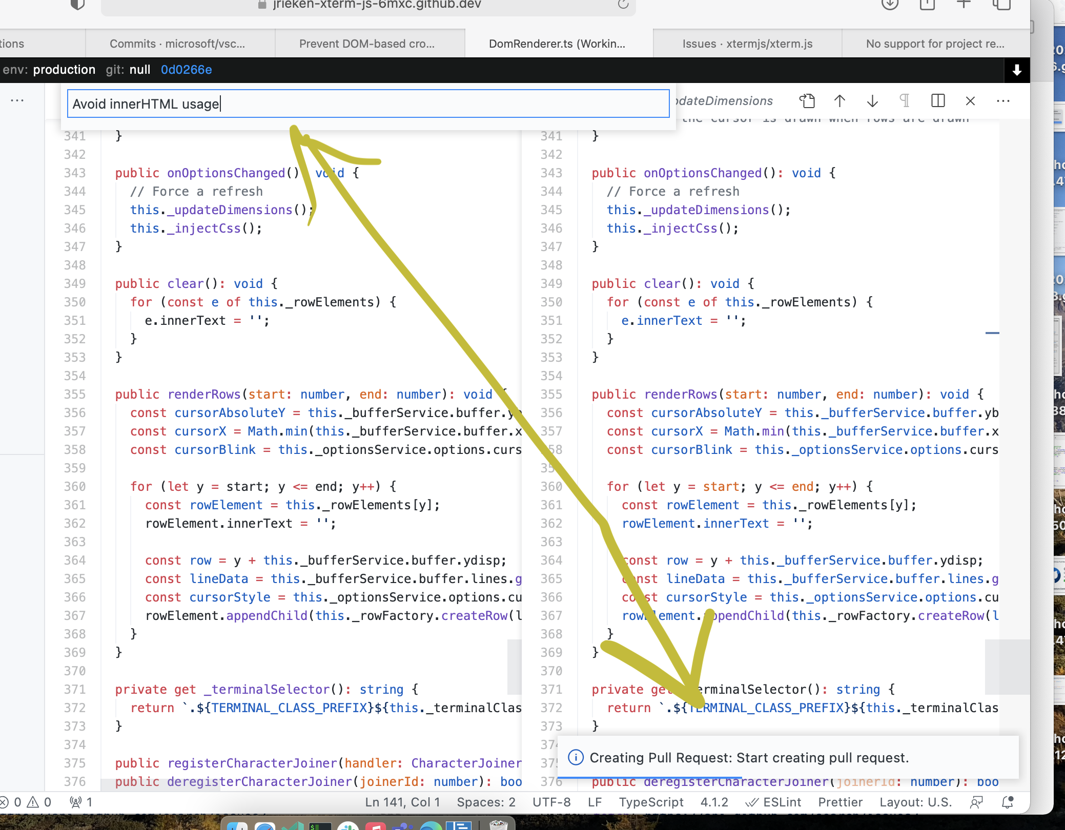
Task: Click errors and warnings count in status bar
Action: tap(26, 802)
